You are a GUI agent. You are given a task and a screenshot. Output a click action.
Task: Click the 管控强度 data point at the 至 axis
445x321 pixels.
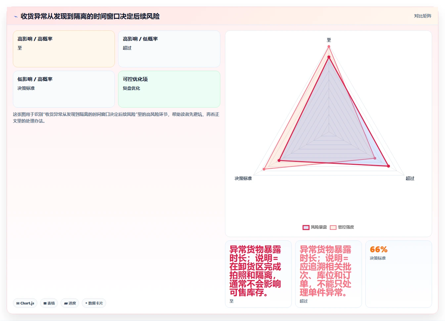[x=329, y=47]
